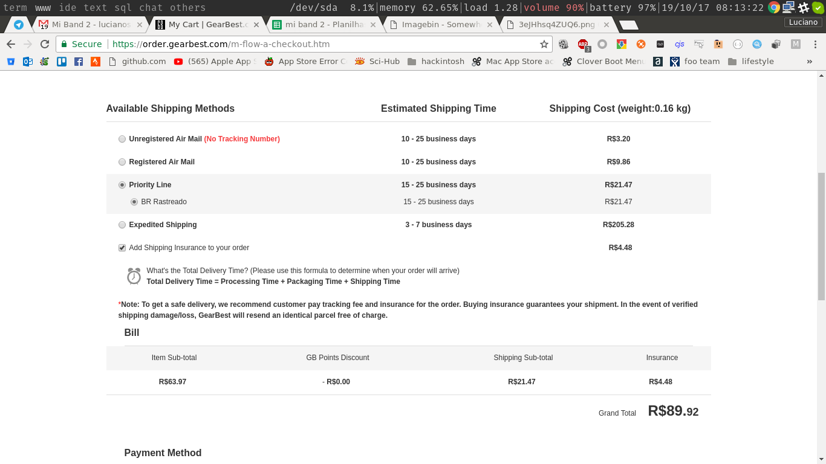Open the Outlook bookmark icon
This screenshot has height=464, width=826.
coord(28,61)
